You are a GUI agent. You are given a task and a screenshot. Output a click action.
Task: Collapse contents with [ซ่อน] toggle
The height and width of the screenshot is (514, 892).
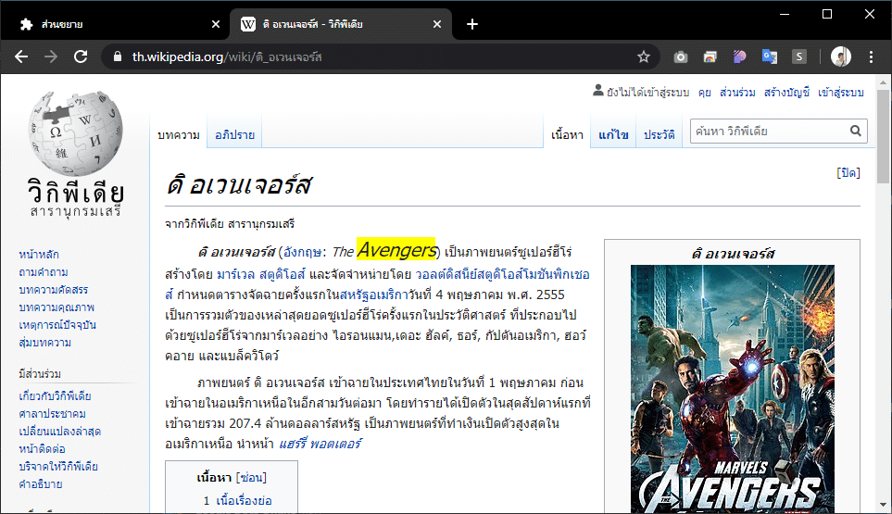251,478
